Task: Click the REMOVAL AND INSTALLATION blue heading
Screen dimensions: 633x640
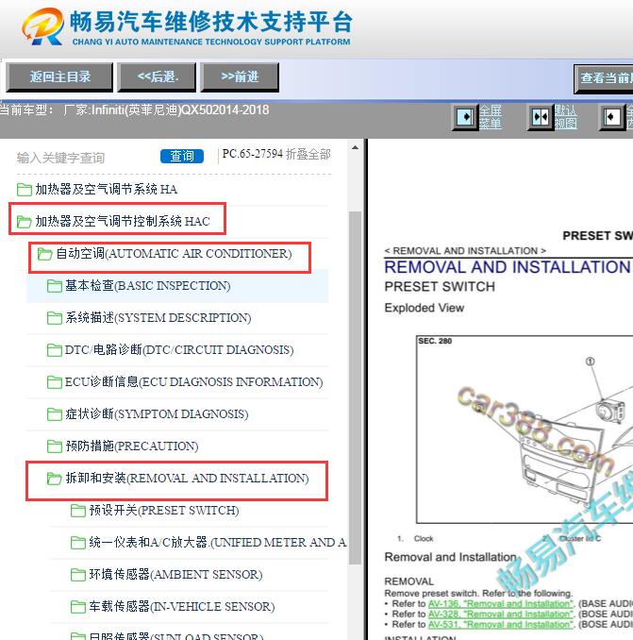Action: [508, 267]
